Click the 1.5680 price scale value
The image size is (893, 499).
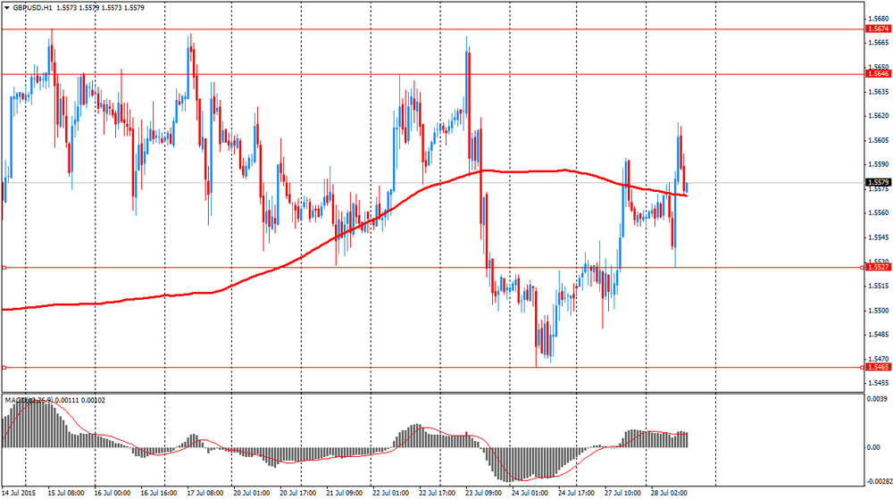pyautogui.click(x=878, y=19)
